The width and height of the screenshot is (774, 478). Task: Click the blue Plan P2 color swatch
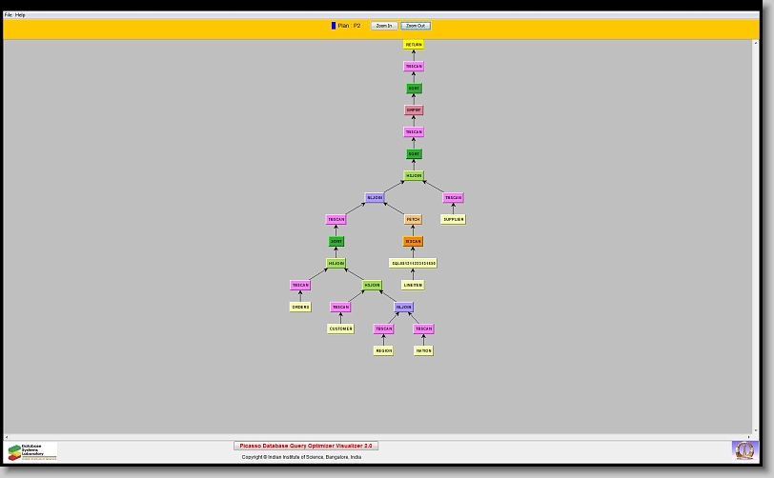[x=334, y=26]
